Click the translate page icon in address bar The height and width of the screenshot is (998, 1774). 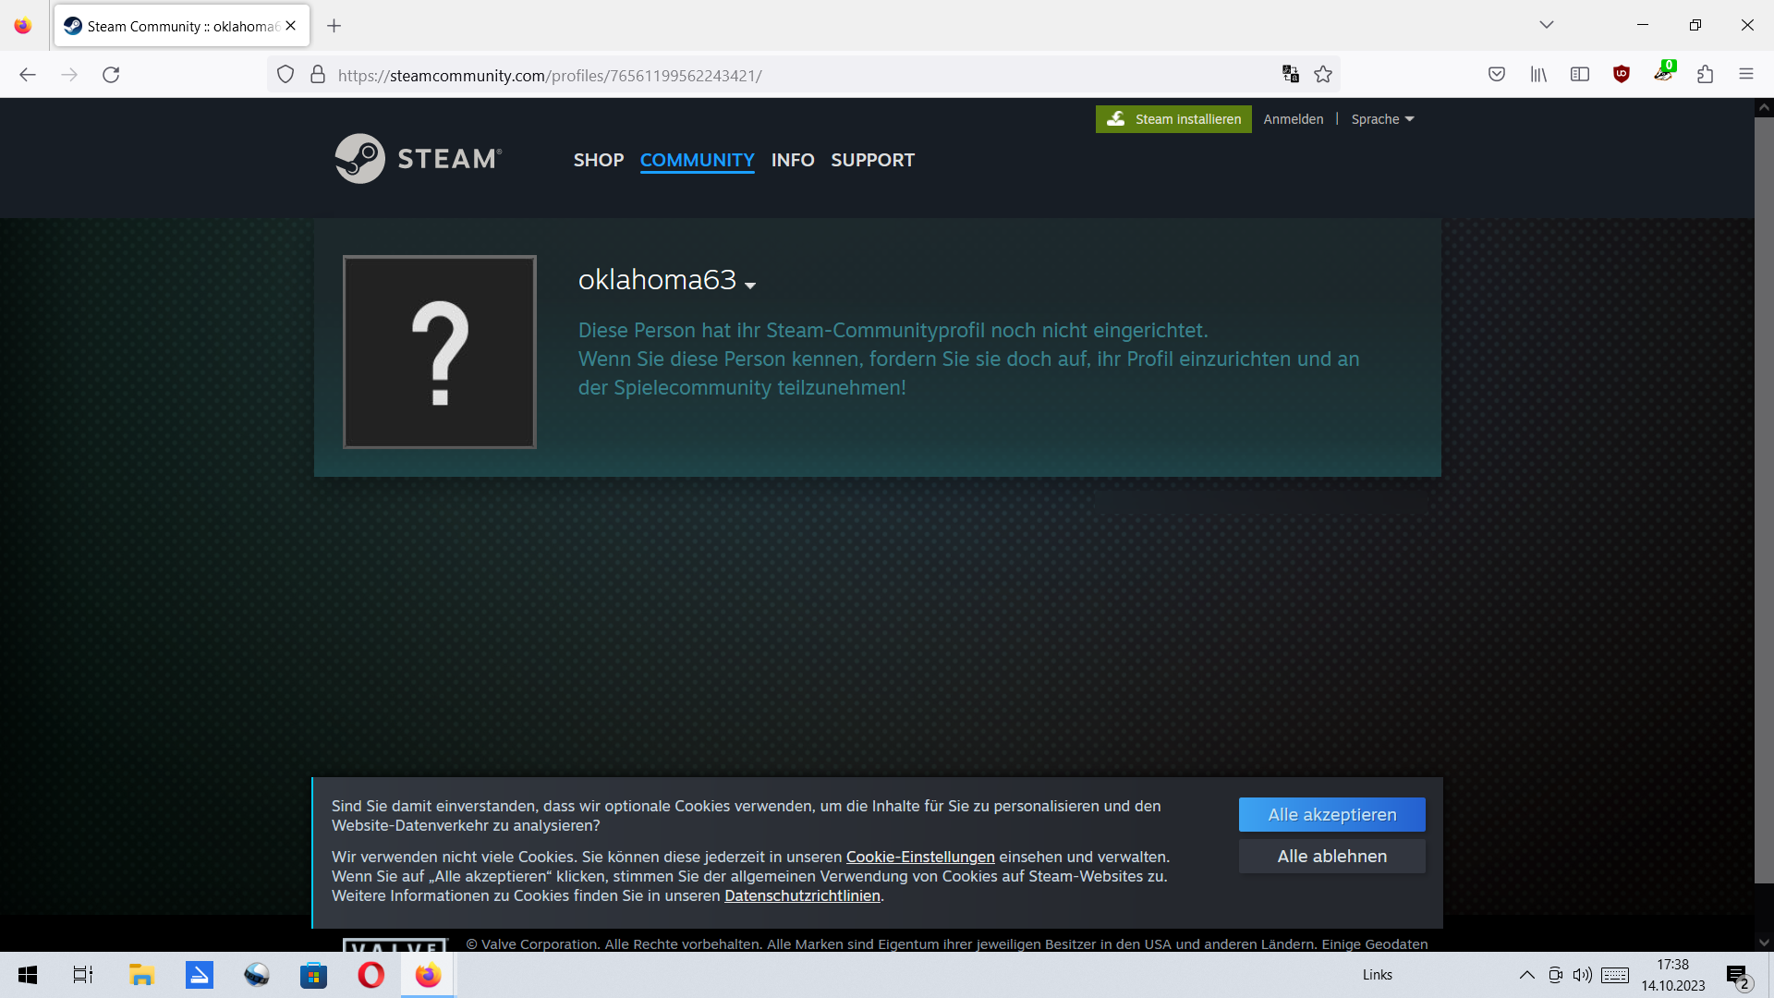coord(1291,75)
